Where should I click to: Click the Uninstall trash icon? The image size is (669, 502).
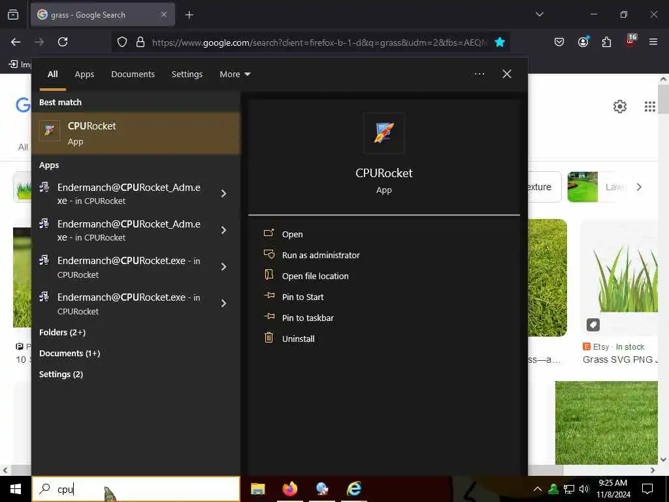point(269,338)
